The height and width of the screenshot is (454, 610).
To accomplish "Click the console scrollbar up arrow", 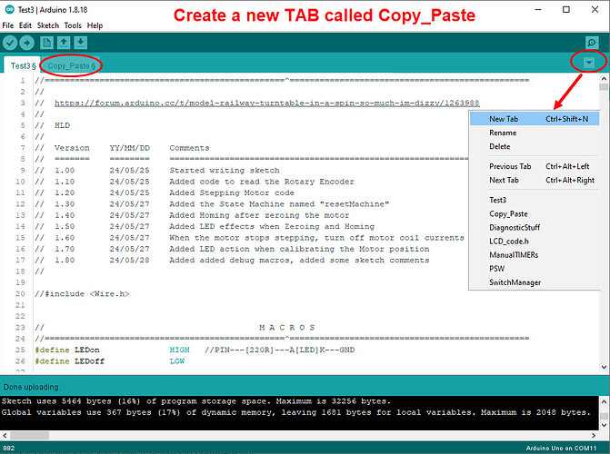I will 604,401.
